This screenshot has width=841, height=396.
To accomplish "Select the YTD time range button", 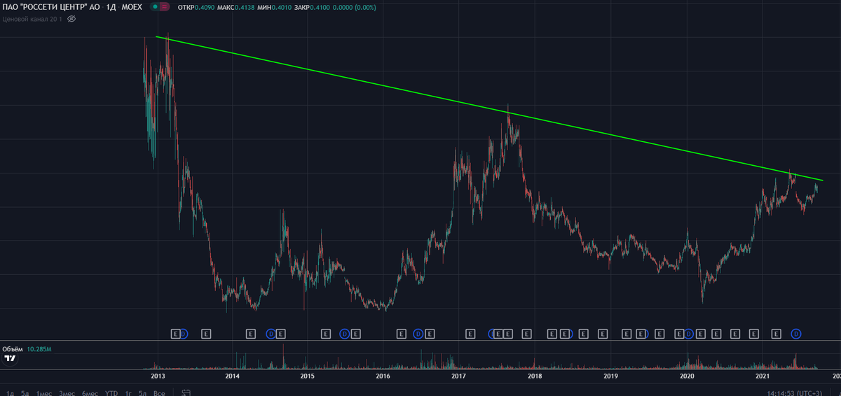I will click(111, 393).
